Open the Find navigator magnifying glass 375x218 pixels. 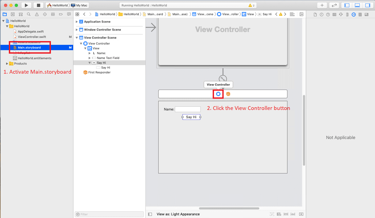[x=29, y=14]
